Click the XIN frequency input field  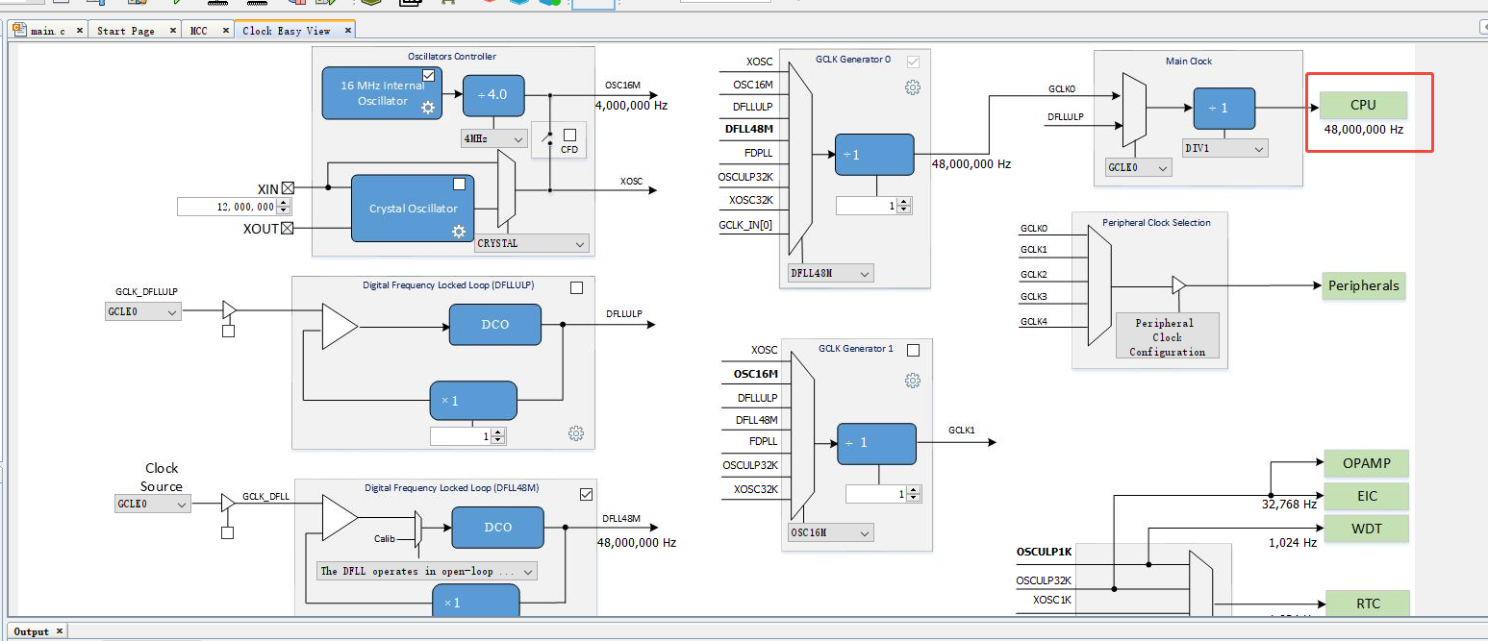[x=234, y=207]
